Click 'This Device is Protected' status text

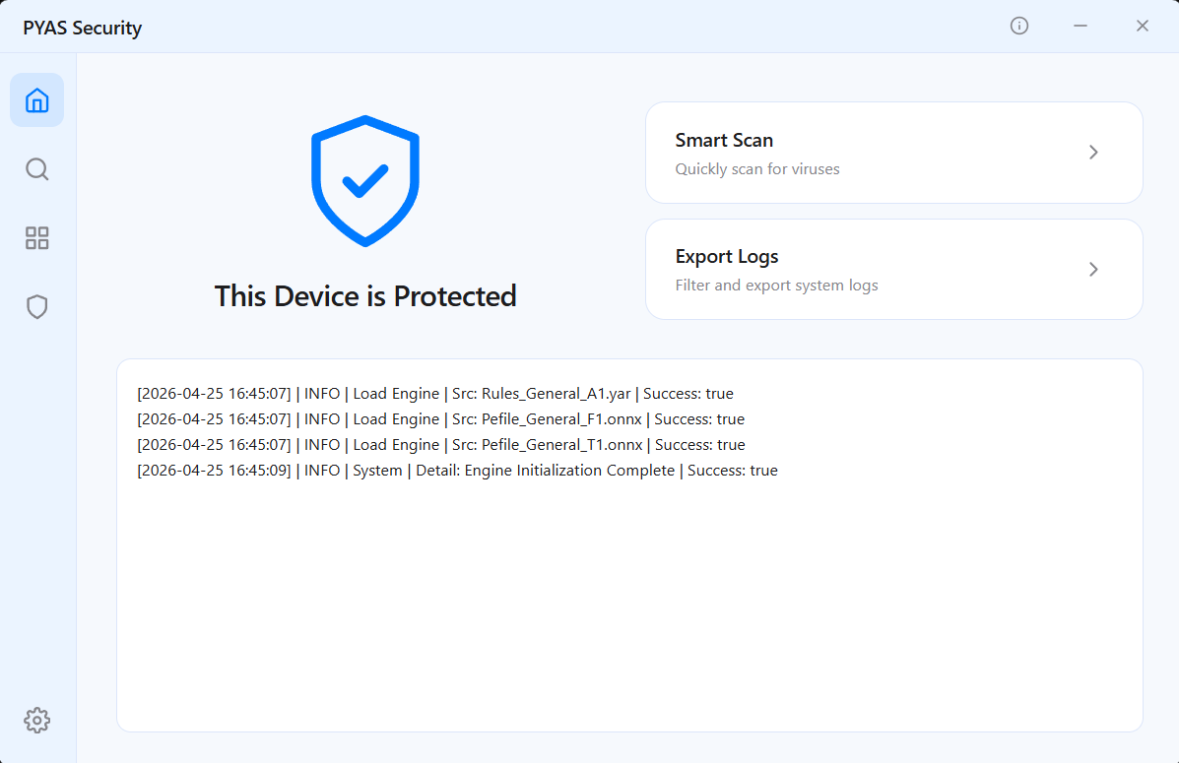click(365, 295)
